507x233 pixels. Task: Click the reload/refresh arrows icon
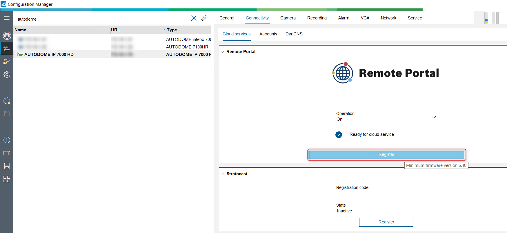point(7,101)
